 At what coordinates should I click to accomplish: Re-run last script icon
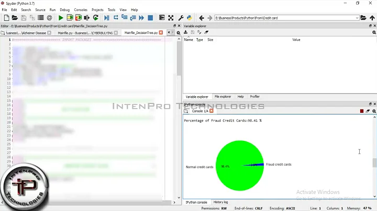pyautogui.click(x=96, y=18)
